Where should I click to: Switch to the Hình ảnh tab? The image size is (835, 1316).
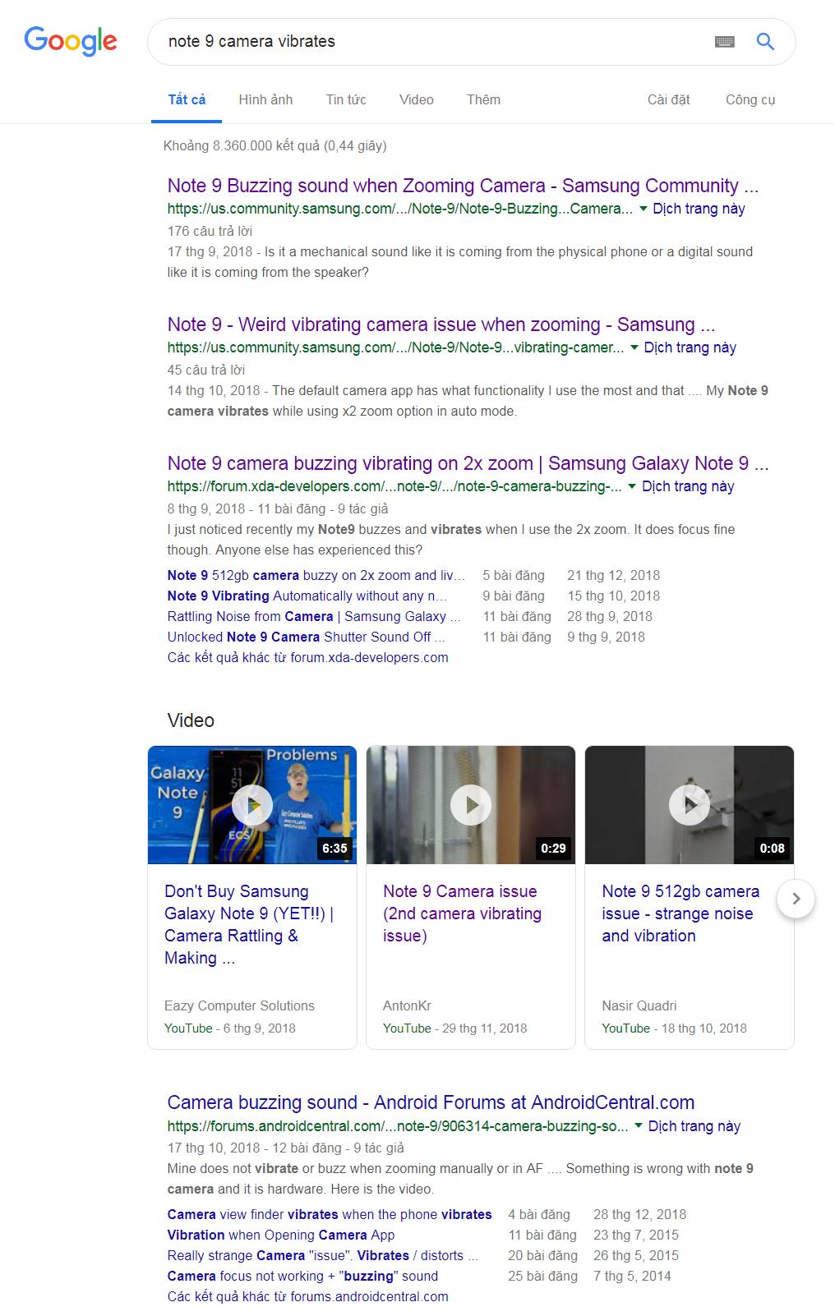click(265, 99)
